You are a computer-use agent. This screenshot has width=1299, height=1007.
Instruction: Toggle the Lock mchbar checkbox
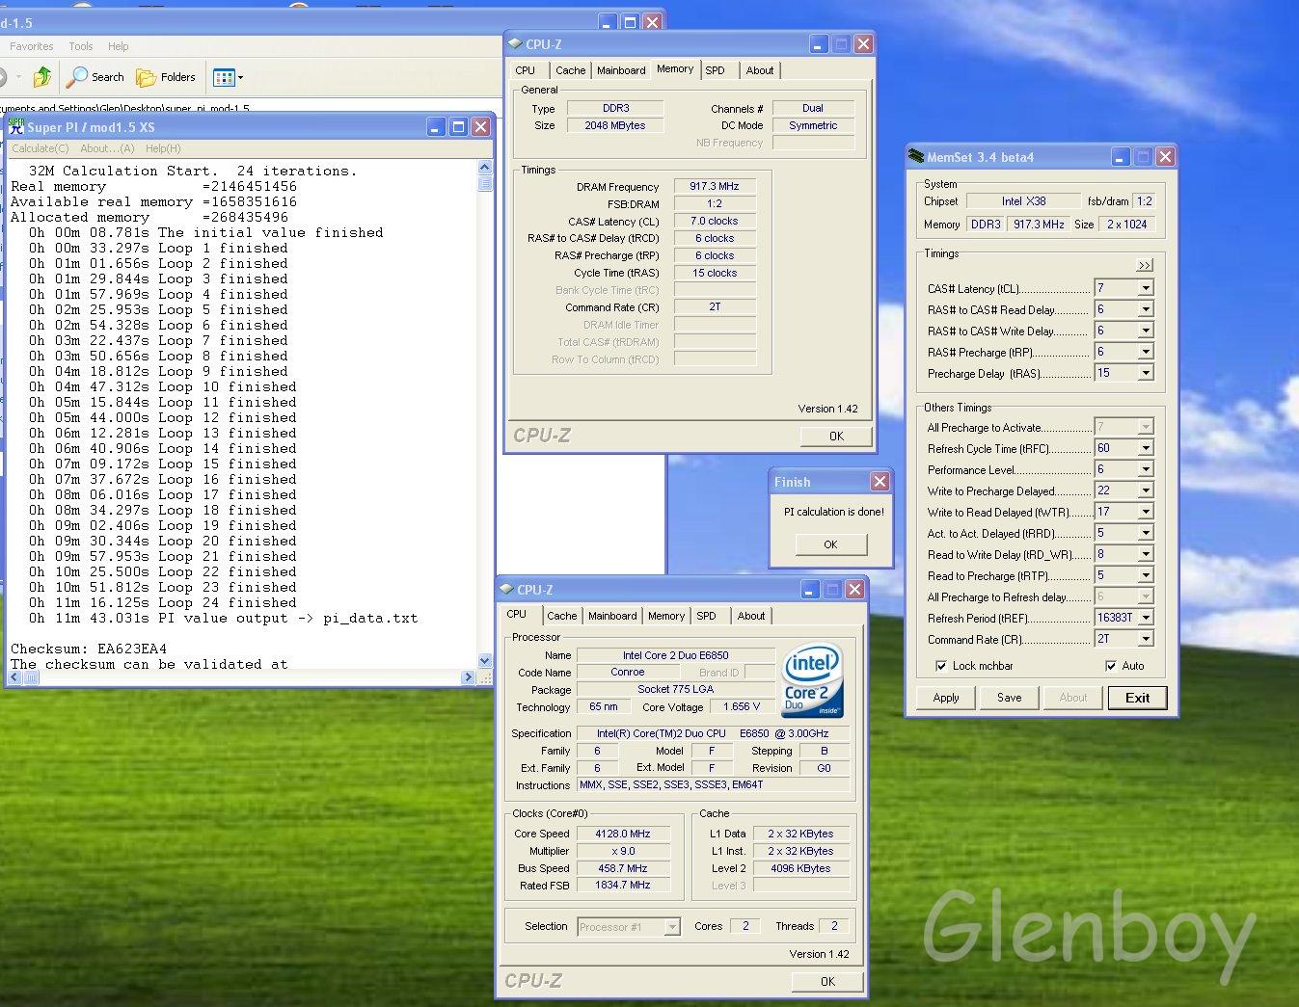[941, 666]
